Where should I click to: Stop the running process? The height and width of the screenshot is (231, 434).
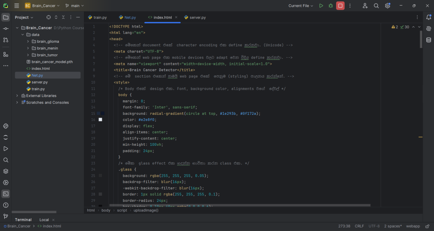tap(340, 6)
